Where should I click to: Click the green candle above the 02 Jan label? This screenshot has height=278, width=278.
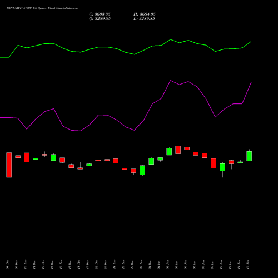tap(169, 151)
